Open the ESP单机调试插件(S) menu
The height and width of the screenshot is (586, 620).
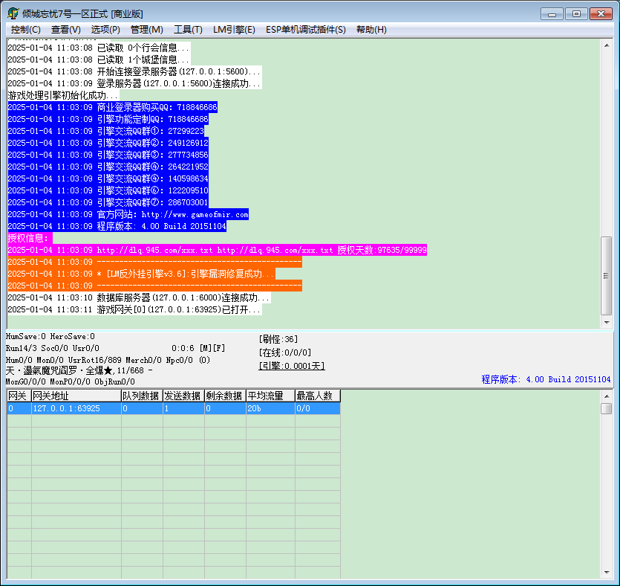(x=306, y=30)
